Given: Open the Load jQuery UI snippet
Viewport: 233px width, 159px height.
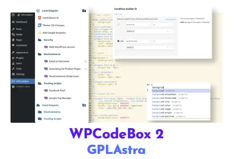Looking at the screenshot, I should pyautogui.click(x=50, y=18).
